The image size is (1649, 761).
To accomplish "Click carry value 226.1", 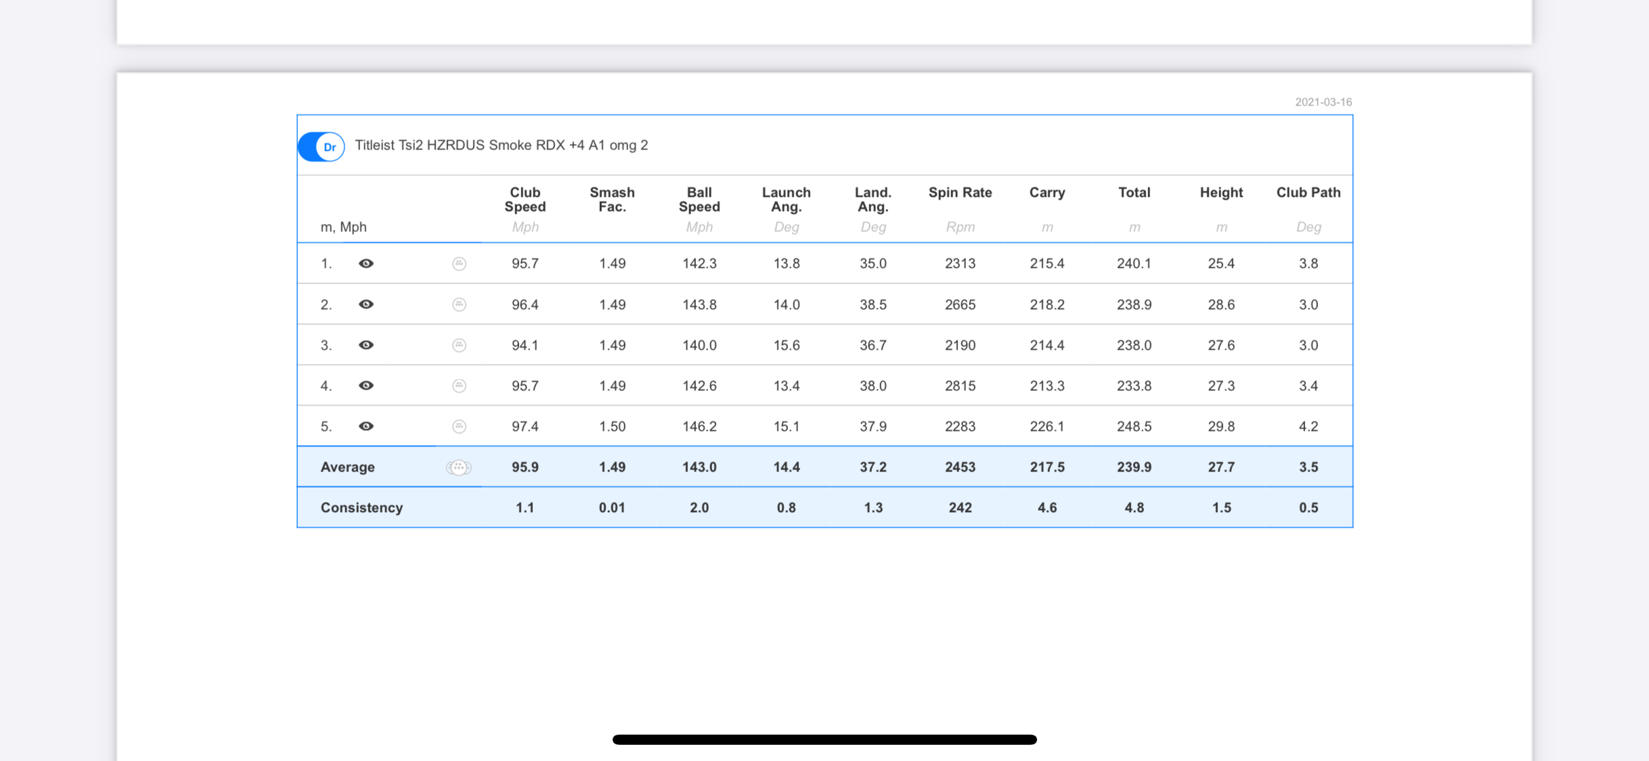I will (1047, 425).
